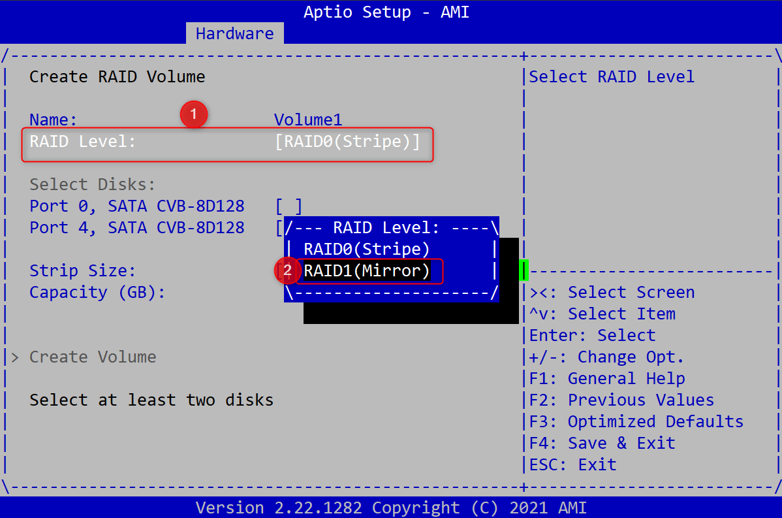Click the ESC: Exit hint
Viewport: 782px width, 518px height.
pos(572,464)
